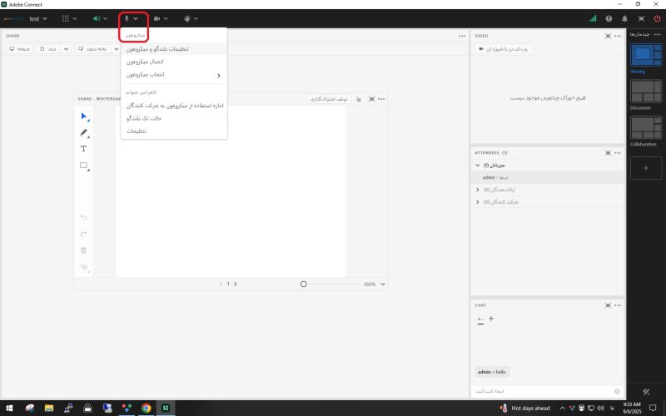666x416 pixels.
Task: Toggle the speaker audio button
Action: coord(98,18)
